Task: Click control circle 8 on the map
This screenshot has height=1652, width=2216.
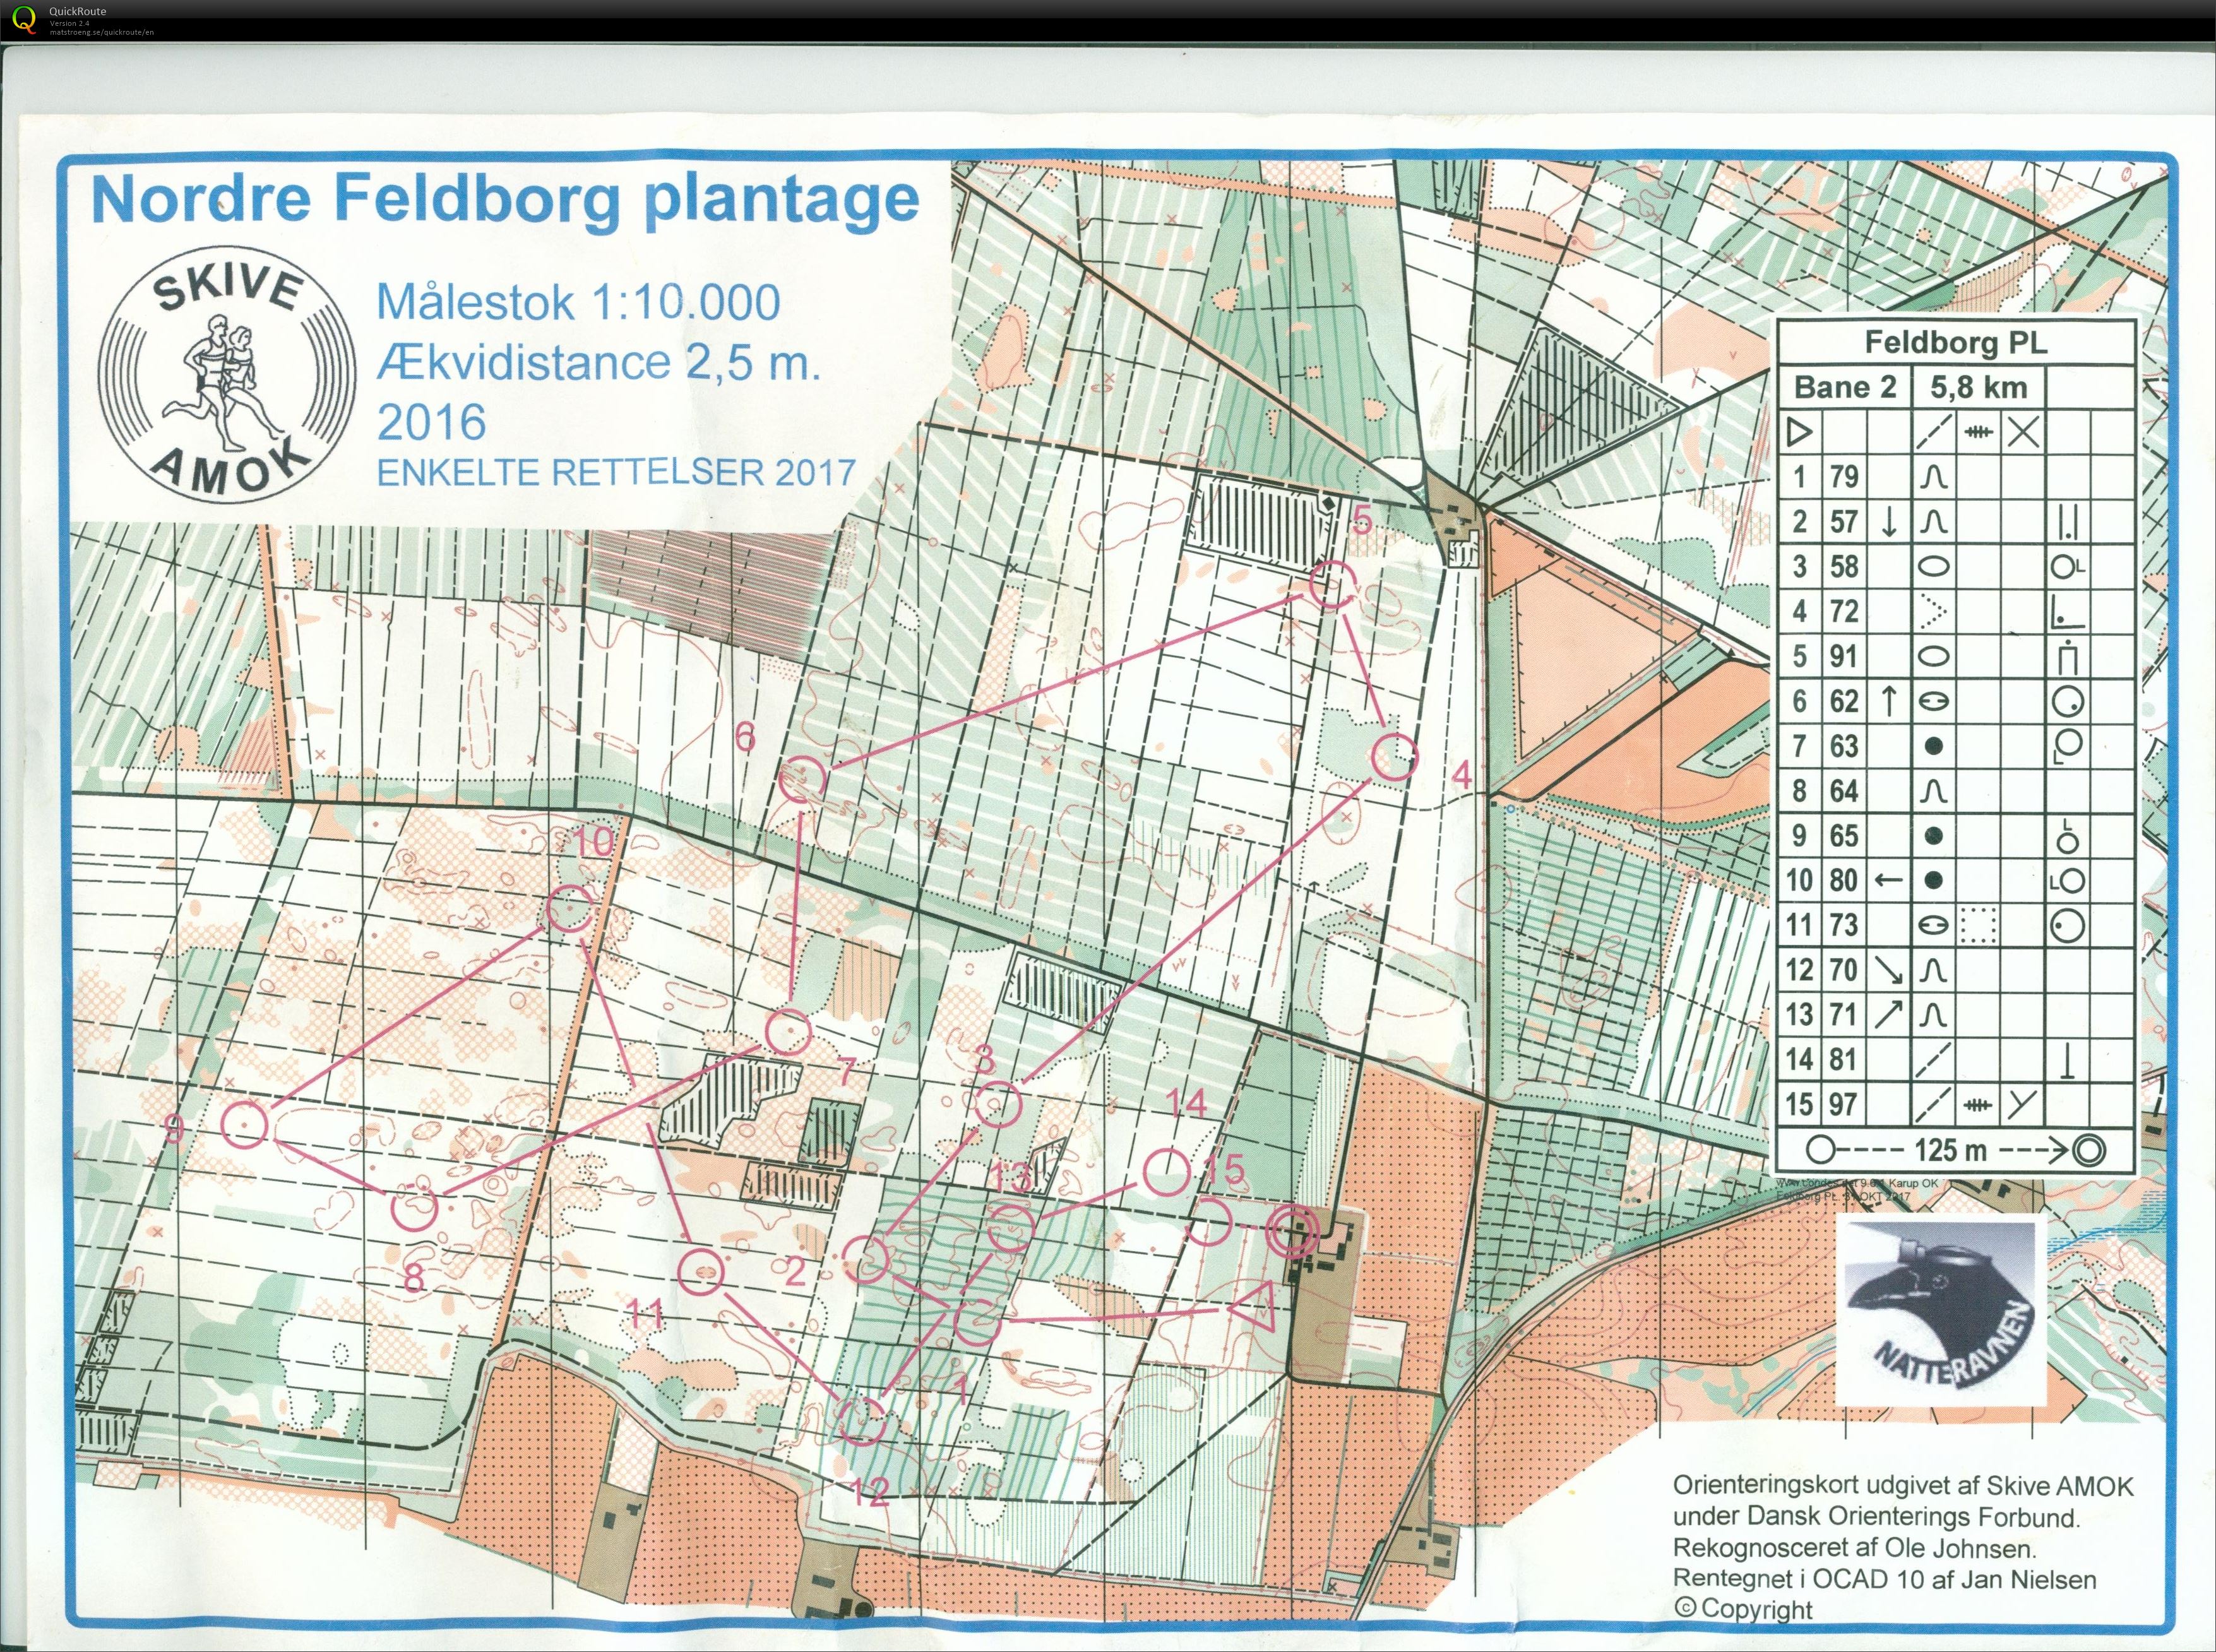Action: (x=414, y=1208)
